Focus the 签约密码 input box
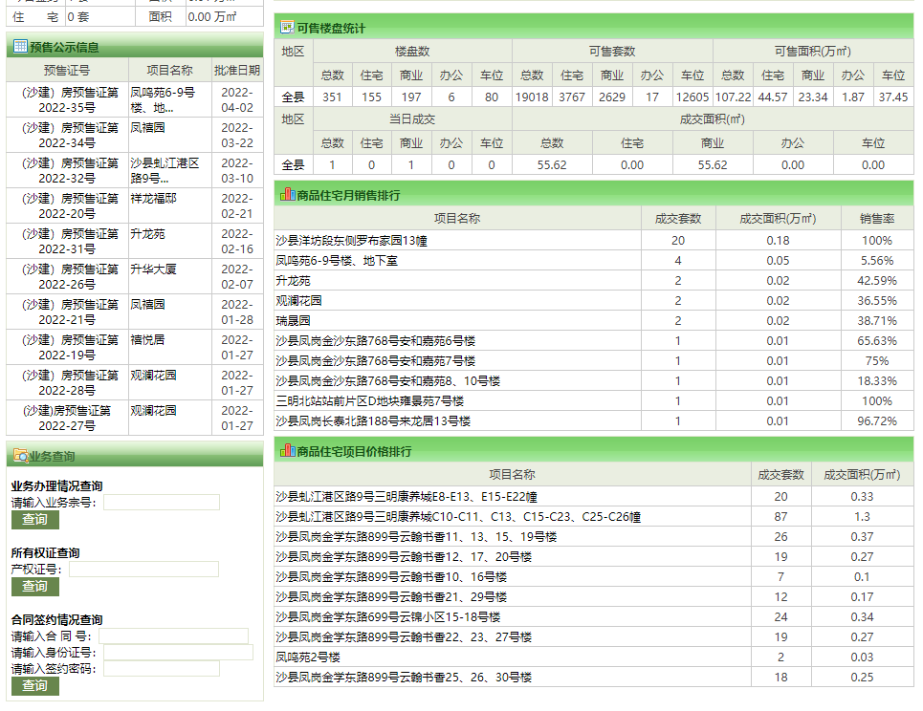The image size is (923, 711). pyautogui.click(x=162, y=669)
